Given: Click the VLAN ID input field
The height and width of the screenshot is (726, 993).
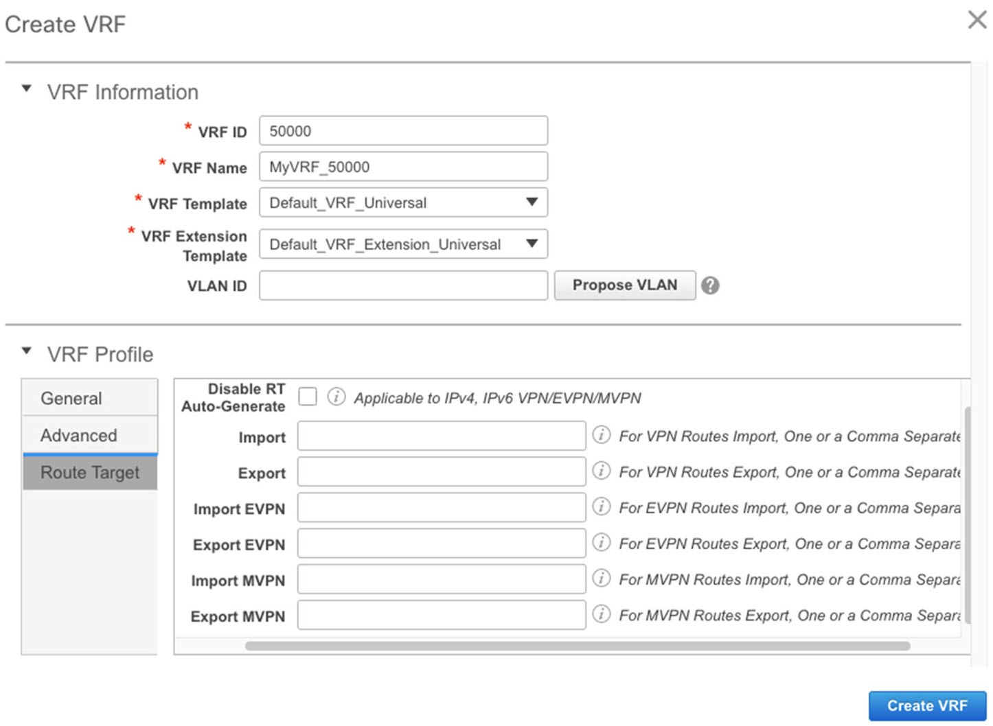Looking at the screenshot, I should pyautogui.click(x=403, y=285).
